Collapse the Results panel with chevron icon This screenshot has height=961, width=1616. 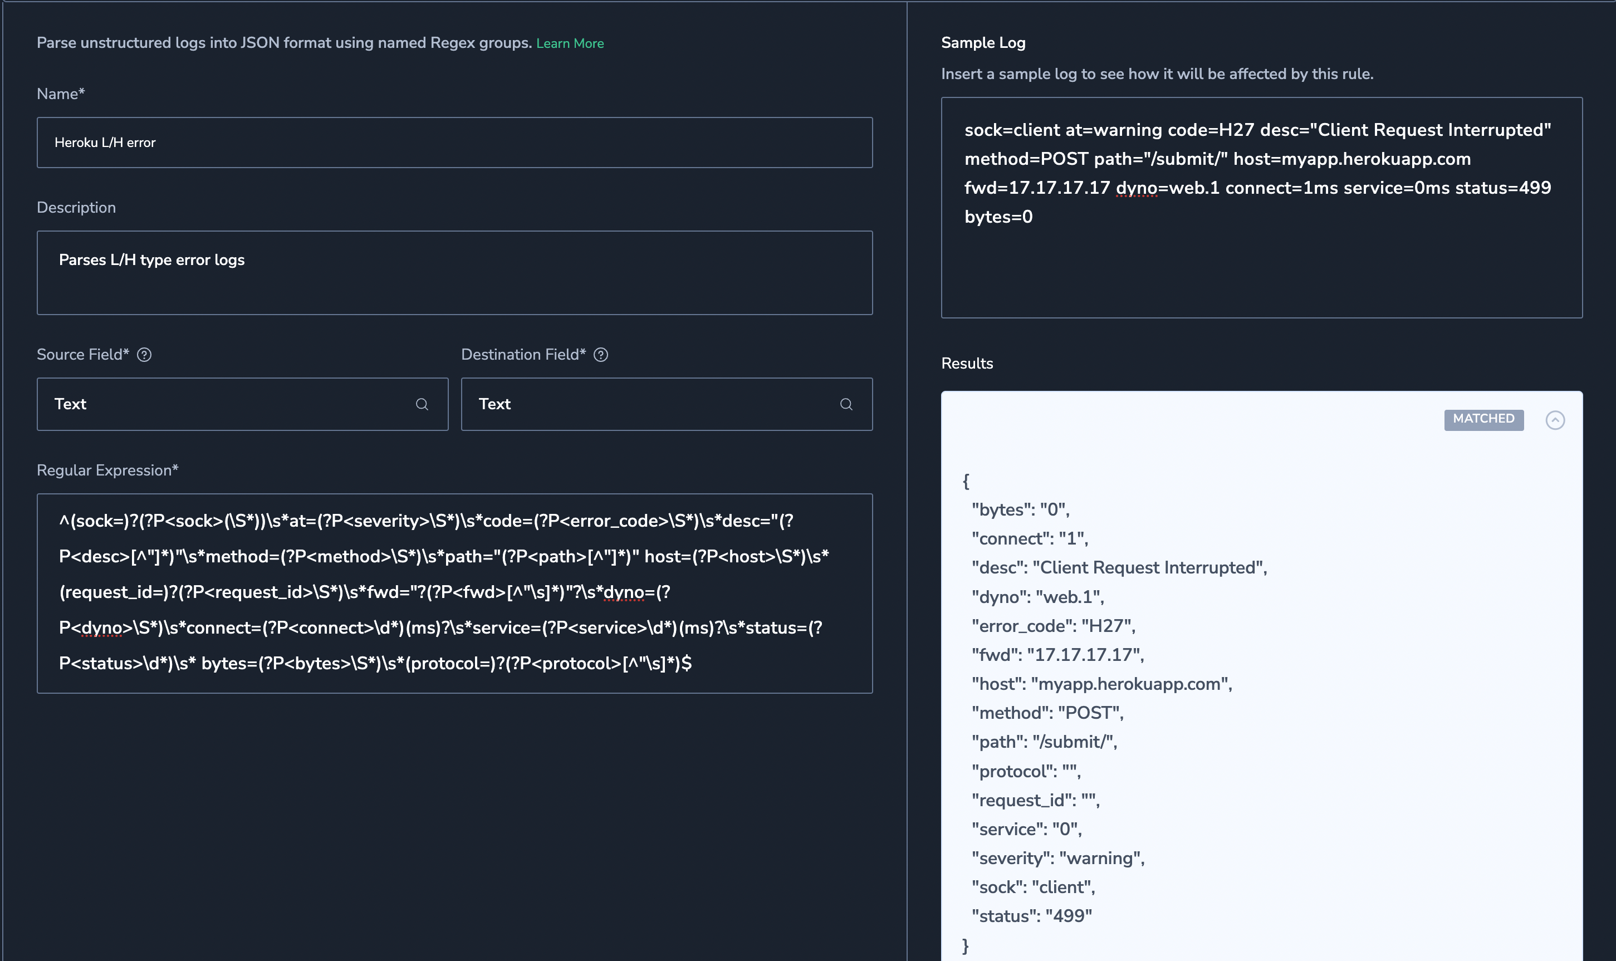click(x=1555, y=420)
